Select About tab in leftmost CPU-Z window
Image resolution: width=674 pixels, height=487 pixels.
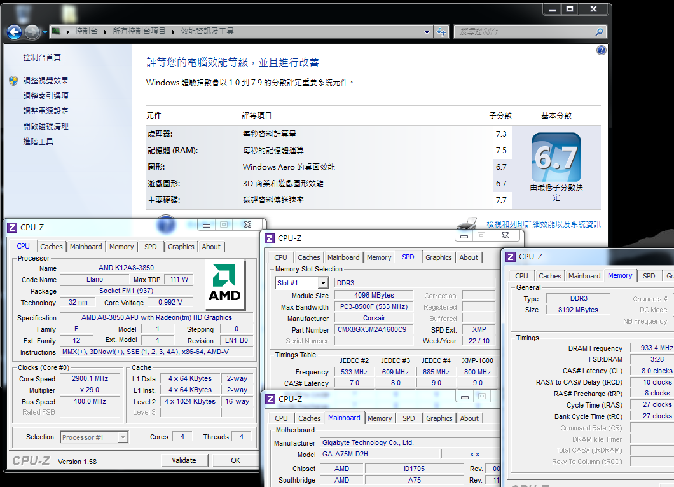click(x=211, y=247)
